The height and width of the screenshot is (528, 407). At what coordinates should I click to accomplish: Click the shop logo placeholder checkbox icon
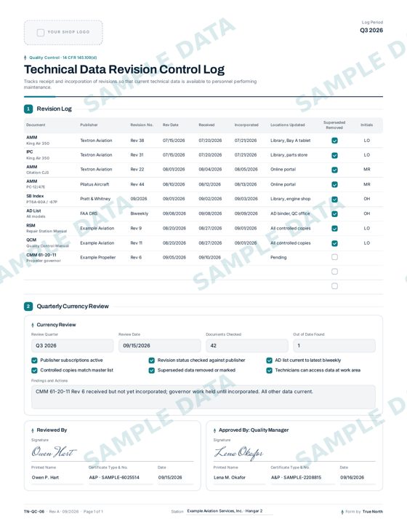[x=41, y=32]
